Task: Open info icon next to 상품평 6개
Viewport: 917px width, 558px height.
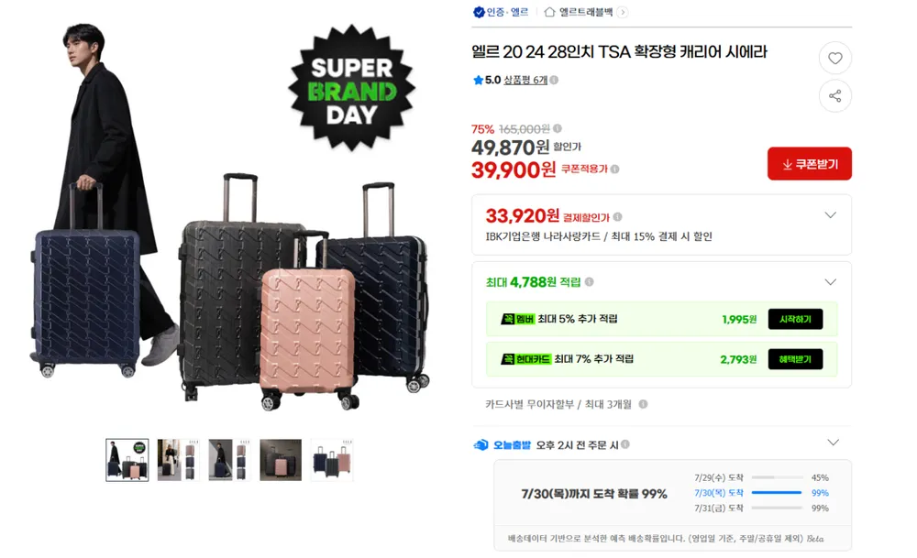Action: coord(554,80)
